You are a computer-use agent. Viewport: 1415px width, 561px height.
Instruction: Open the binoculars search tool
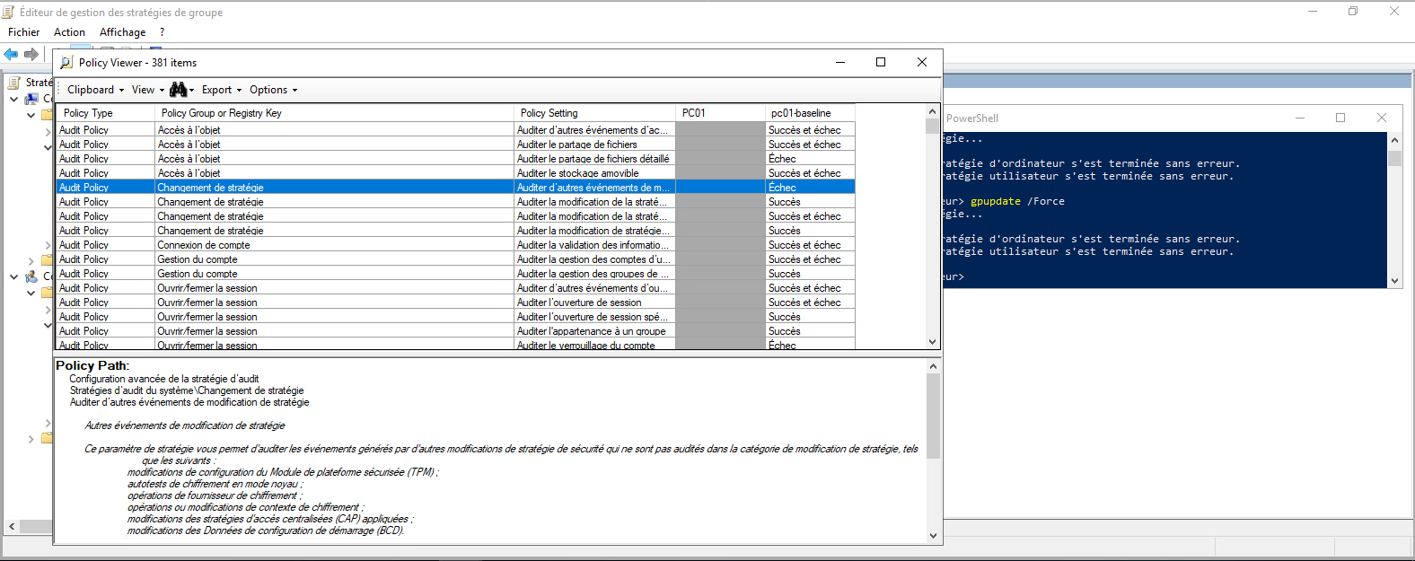(179, 90)
